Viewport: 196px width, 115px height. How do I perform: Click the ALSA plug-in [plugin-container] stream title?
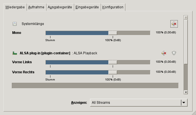pos(45,53)
